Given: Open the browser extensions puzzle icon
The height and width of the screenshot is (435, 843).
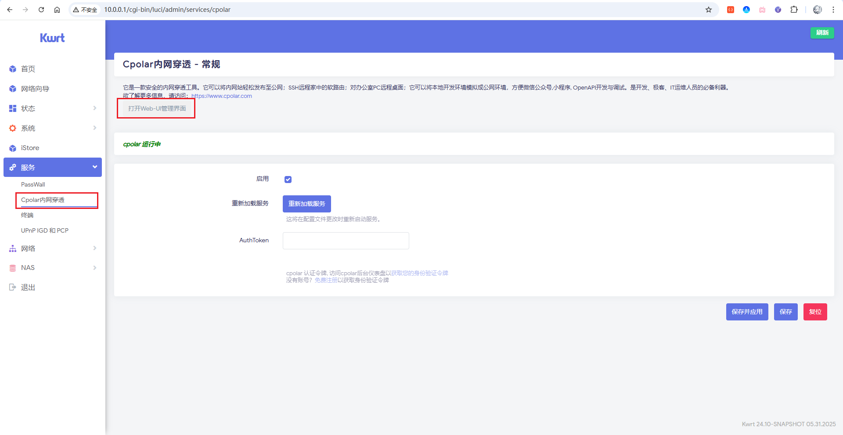Looking at the screenshot, I should [x=794, y=10].
